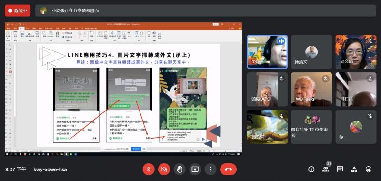Adjust the zoom slider in PowerPoint status bar
The image size is (381, 181).
tap(226, 151)
